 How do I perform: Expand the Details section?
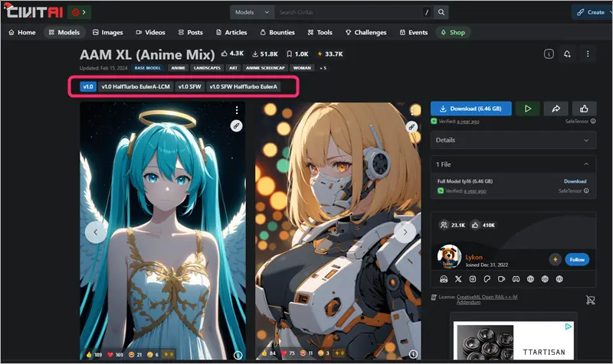click(x=513, y=141)
